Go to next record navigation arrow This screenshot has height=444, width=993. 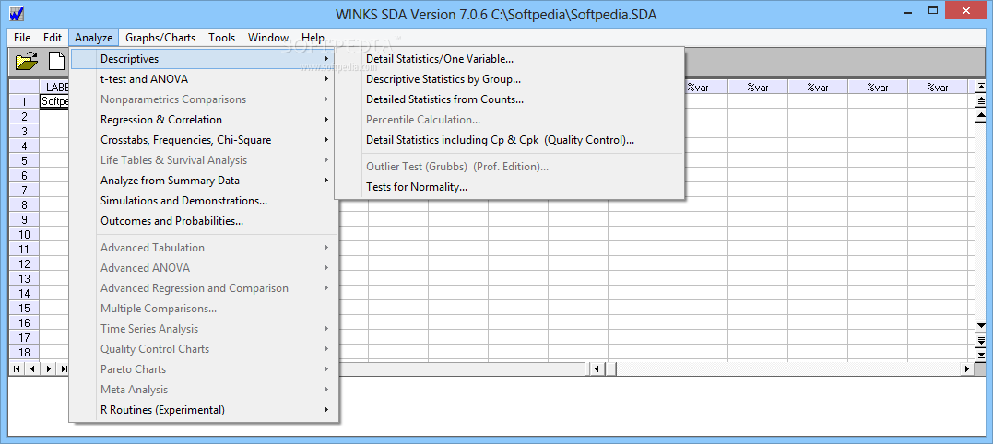48,368
